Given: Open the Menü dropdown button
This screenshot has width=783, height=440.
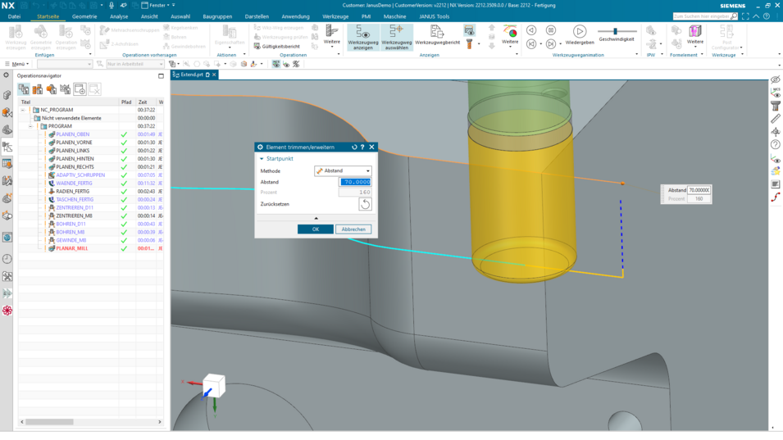Looking at the screenshot, I should (17, 64).
